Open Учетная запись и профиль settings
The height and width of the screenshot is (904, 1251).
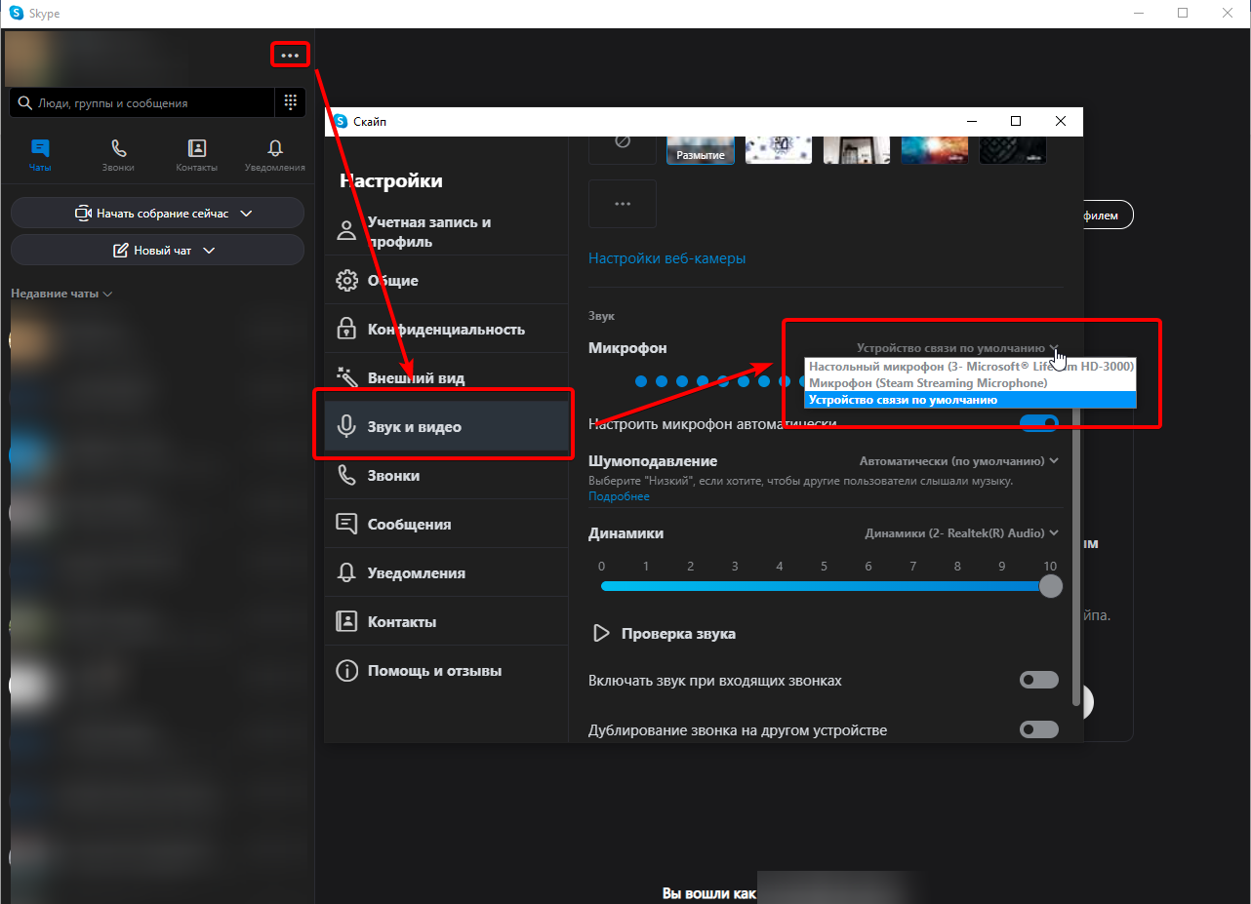(x=446, y=231)
